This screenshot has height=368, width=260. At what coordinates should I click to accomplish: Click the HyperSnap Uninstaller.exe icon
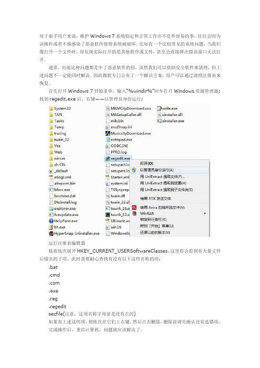(51, 233)
